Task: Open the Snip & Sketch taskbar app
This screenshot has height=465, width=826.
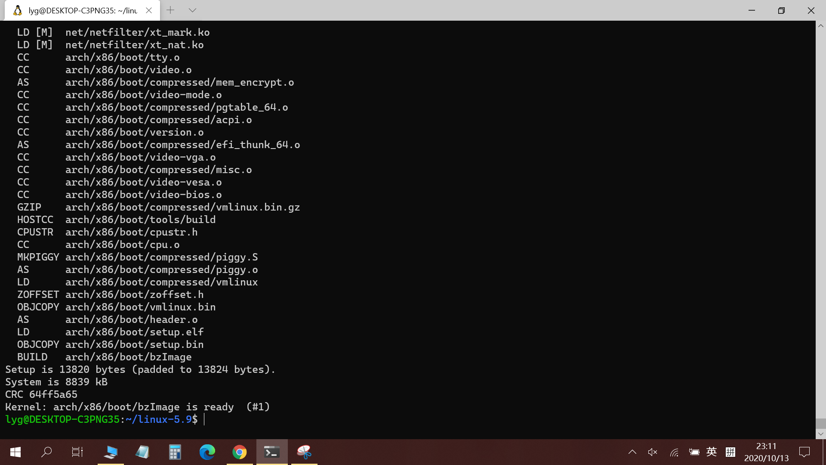Action: (x=304, y=452)
